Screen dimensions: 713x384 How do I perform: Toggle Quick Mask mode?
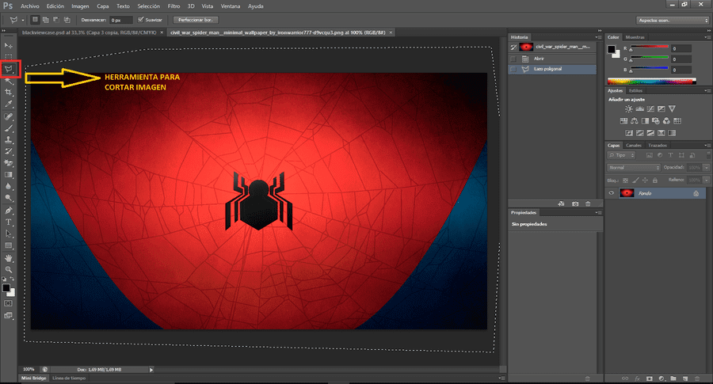(x=9, y=303)
